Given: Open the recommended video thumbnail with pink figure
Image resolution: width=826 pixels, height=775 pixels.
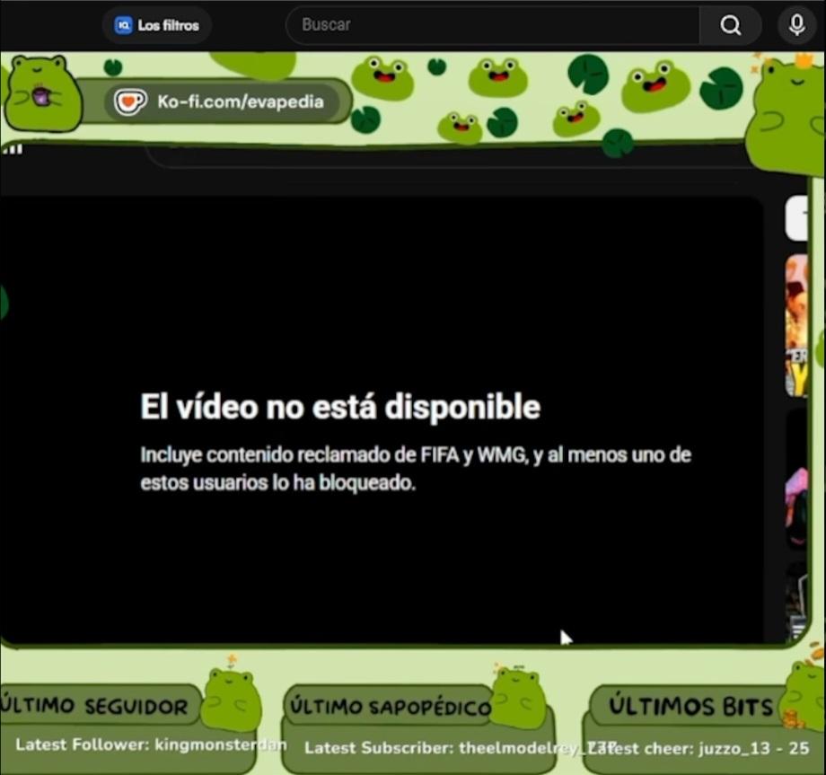Looking at the screenshot, I should point(796,480).
